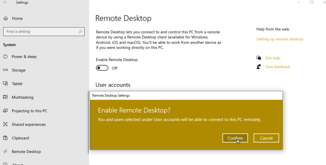Image resolution: width=326 pixels, height=165 pixels.
Task: Open the Setting up remote desktop link
Action: (280, 39)
